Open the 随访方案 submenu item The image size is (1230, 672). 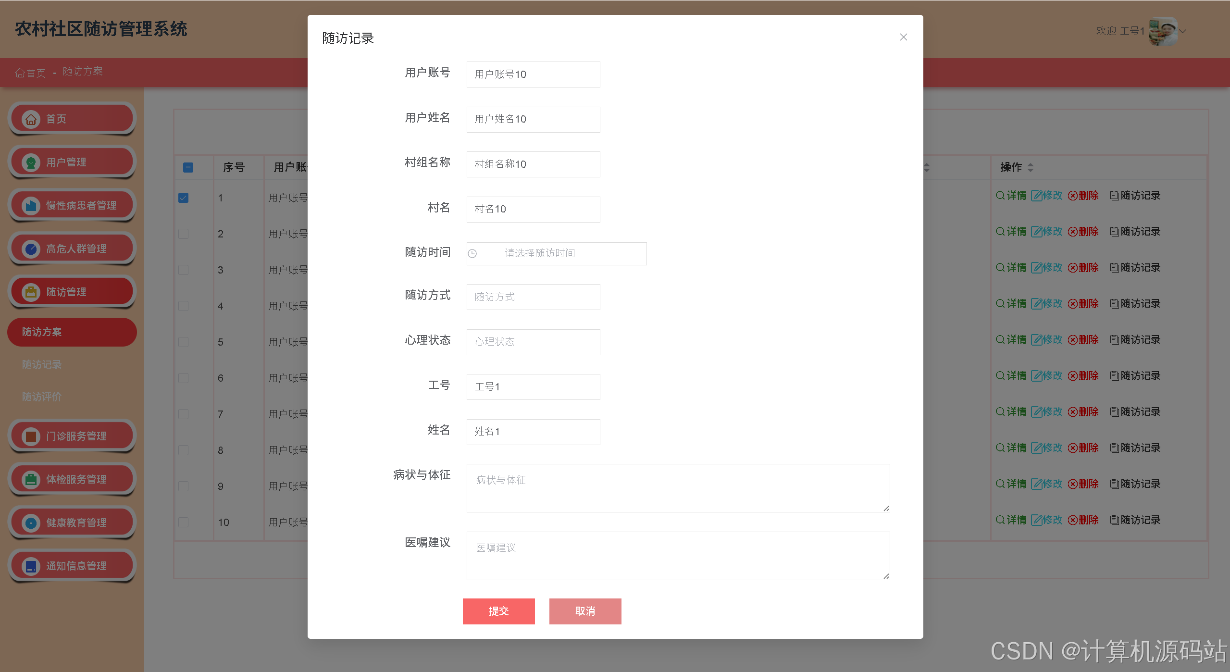[72, 332]
